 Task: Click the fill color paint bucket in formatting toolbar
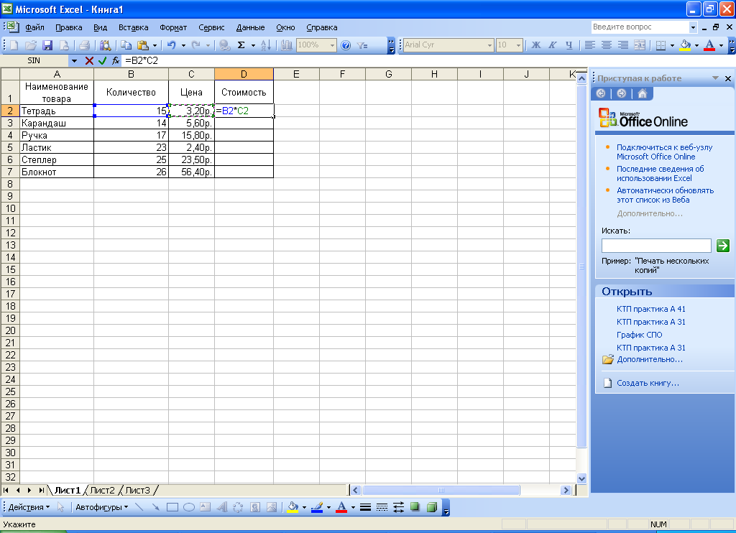click(x=685, y=45)
